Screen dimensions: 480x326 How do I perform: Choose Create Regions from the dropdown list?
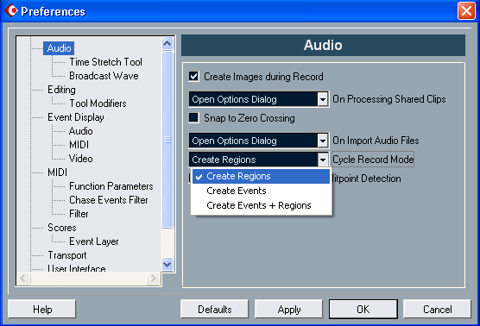261,176
